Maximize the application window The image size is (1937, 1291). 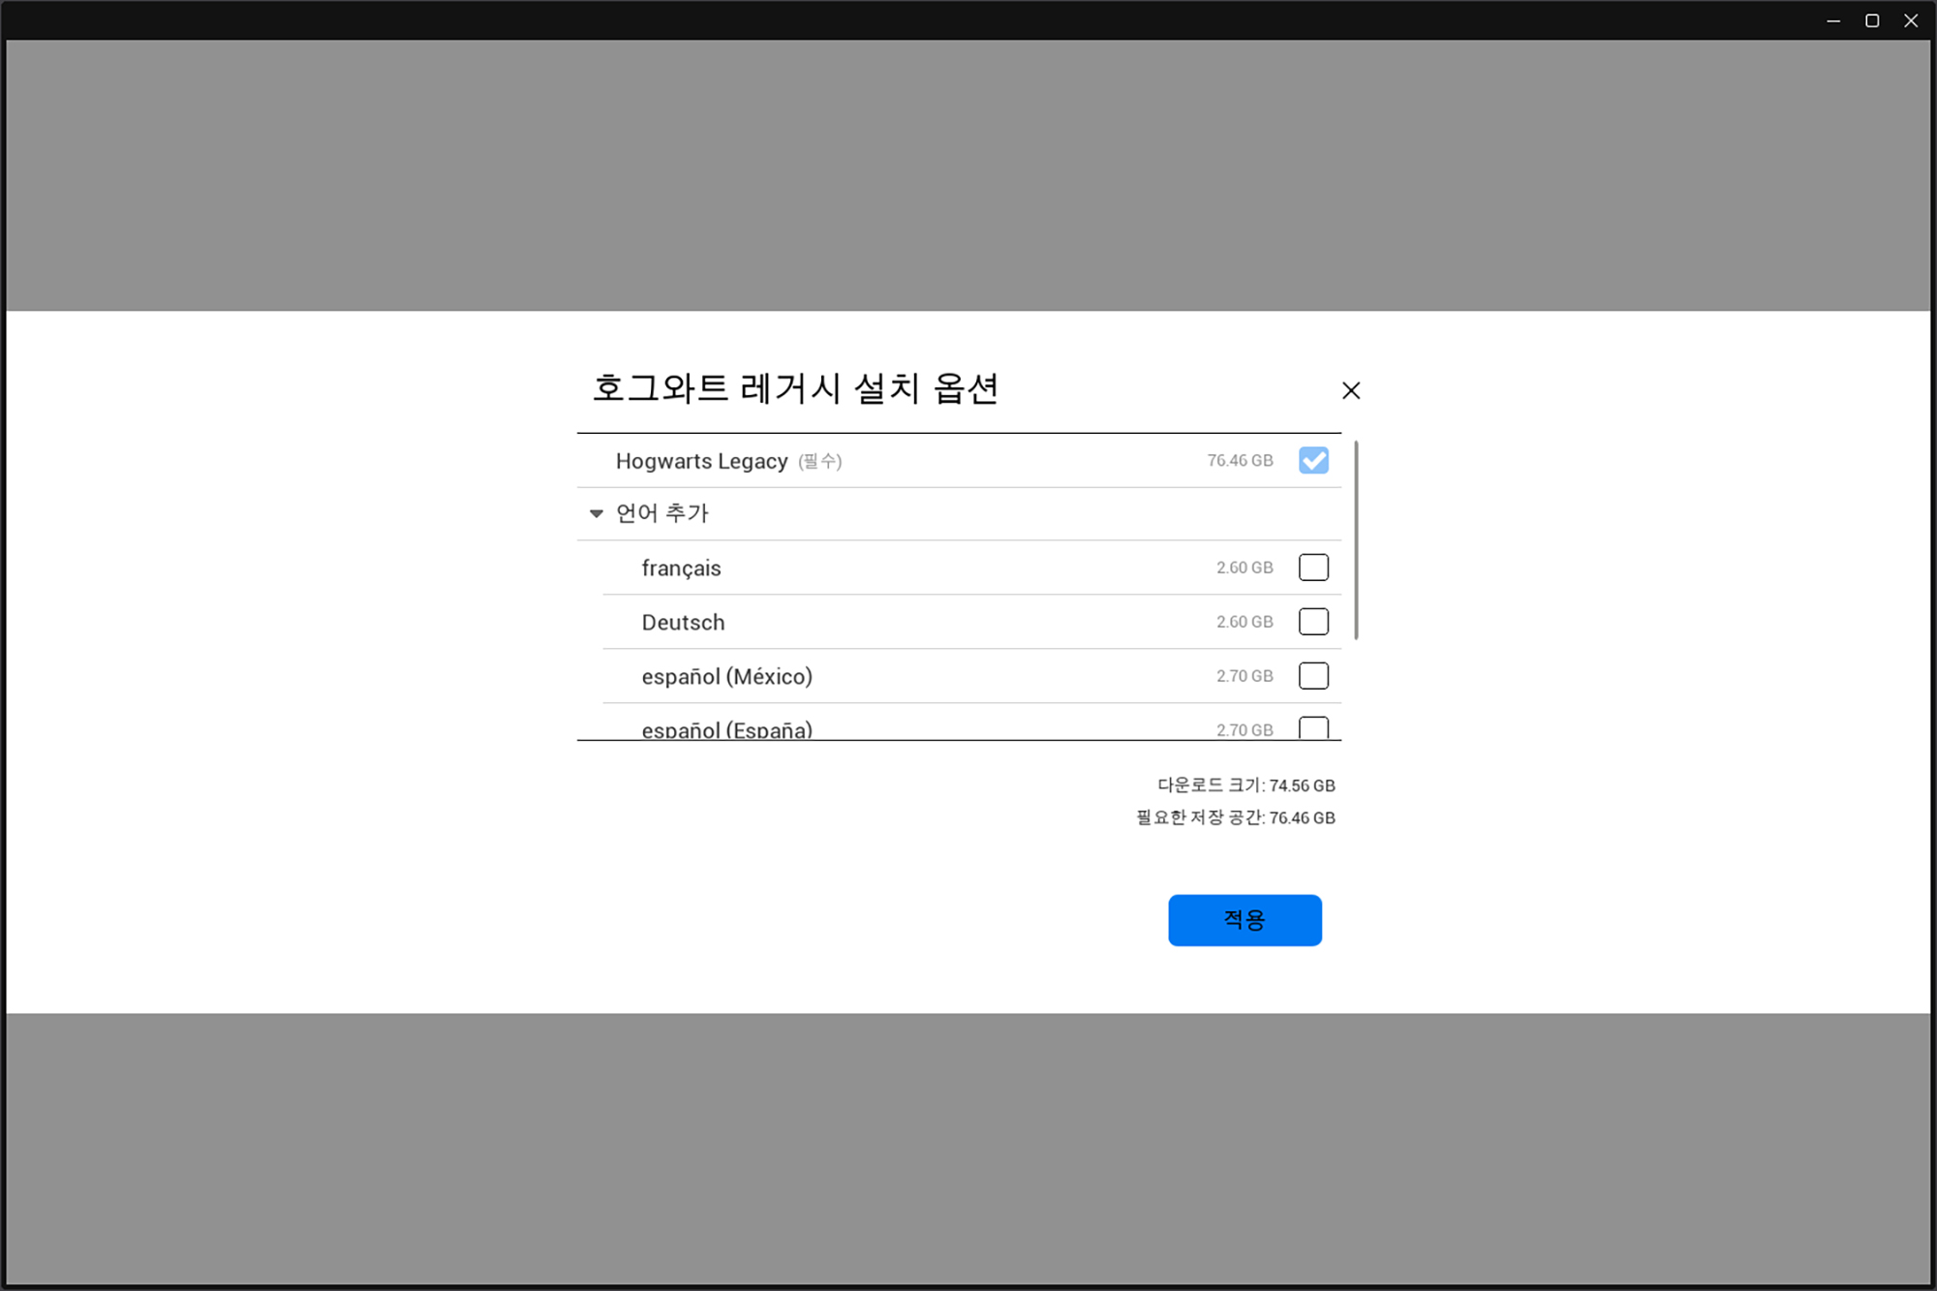(1872, 20)
